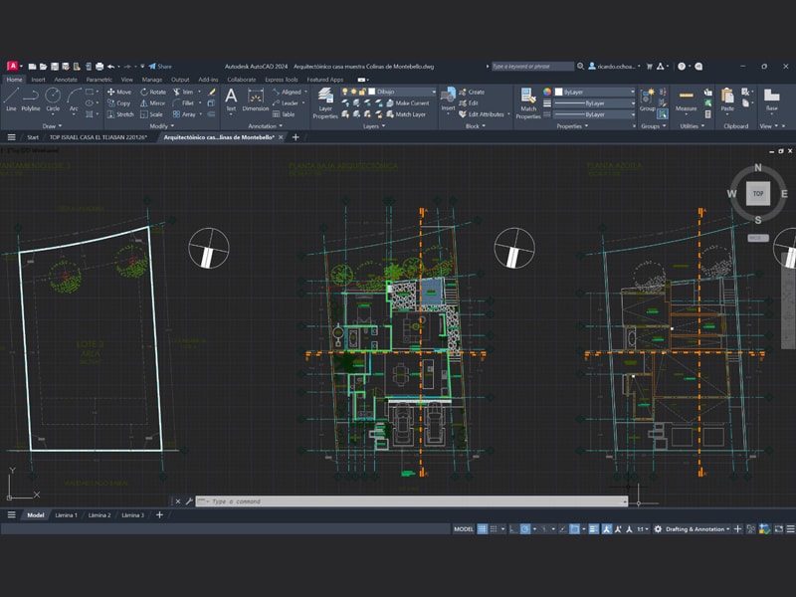Click the Table annotation tool
The image size is (796, 597).
click(x=284, y=114)
